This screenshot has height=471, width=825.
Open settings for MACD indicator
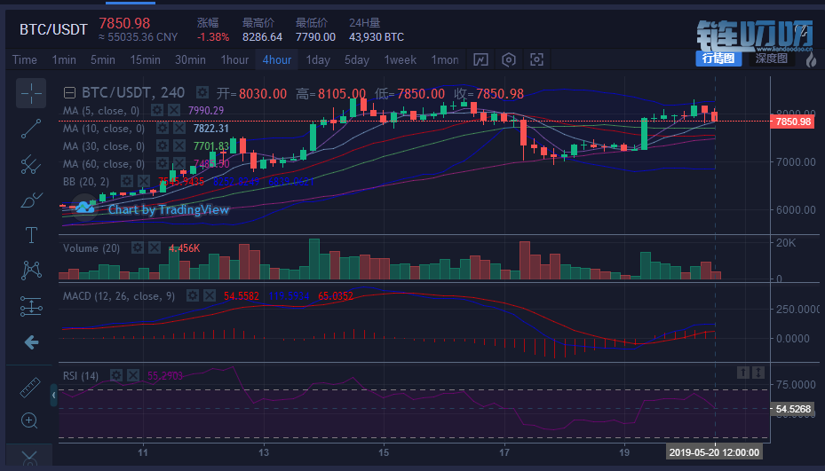tap(193, 296)
